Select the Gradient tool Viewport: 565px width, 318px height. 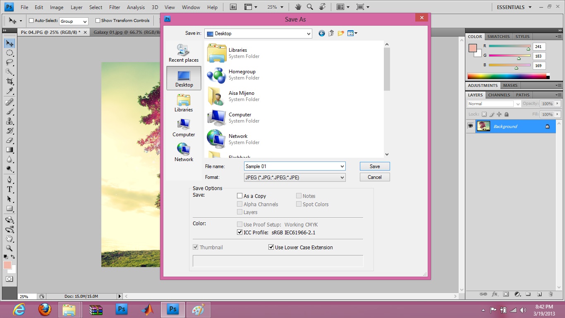[x=10, y=150]
